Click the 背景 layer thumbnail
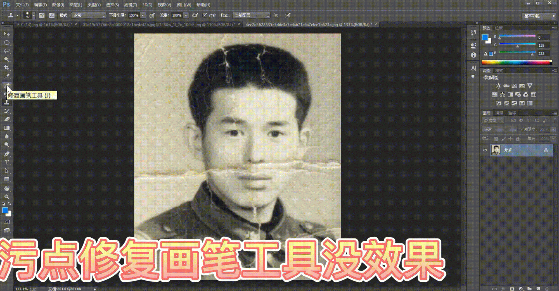Viewport: 559px width, 291px height. tap(496, 150)
